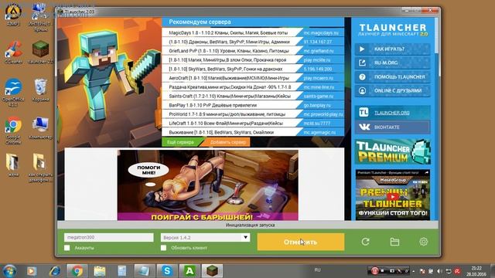Open the Корзина recycle bin icon
495x278 pixels.
pyautogui.click(x=40, y=90)
